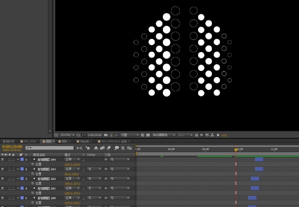Click the parent pick whip for layer 283
This screenshot has height=207, width=299.
pos(106,169)
